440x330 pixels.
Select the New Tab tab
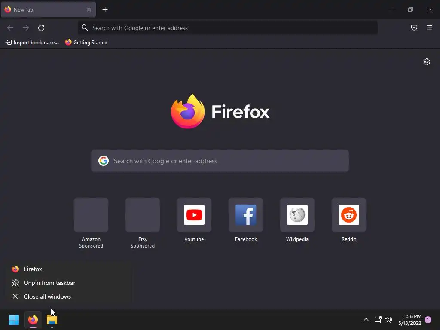click(48, 9)
